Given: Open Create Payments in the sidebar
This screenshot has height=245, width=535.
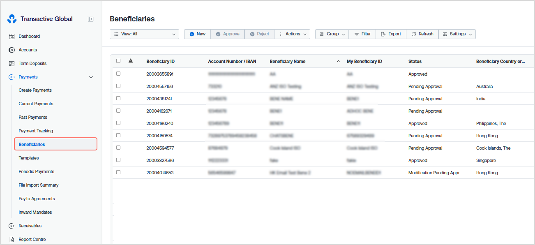Looking at the screenshot, I should coord(35,90).
